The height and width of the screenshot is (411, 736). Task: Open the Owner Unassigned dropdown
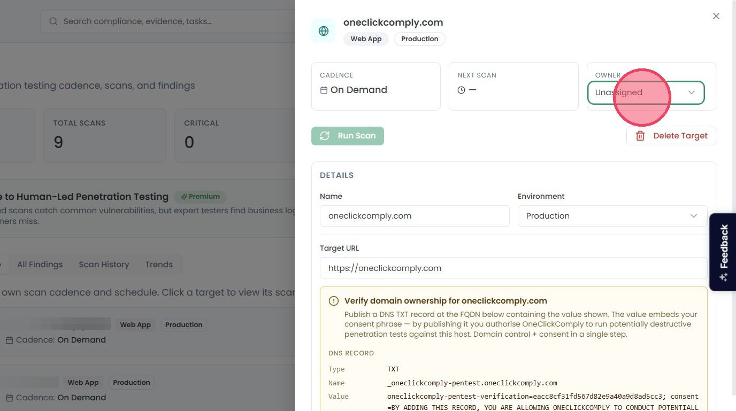pyautogui.click(x=646, y=92)
